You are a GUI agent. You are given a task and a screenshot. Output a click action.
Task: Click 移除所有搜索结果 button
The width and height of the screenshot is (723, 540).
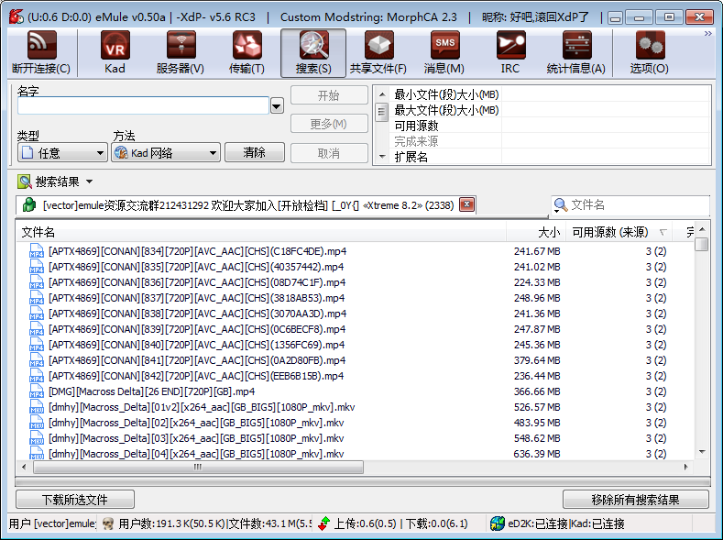(635, 500)
